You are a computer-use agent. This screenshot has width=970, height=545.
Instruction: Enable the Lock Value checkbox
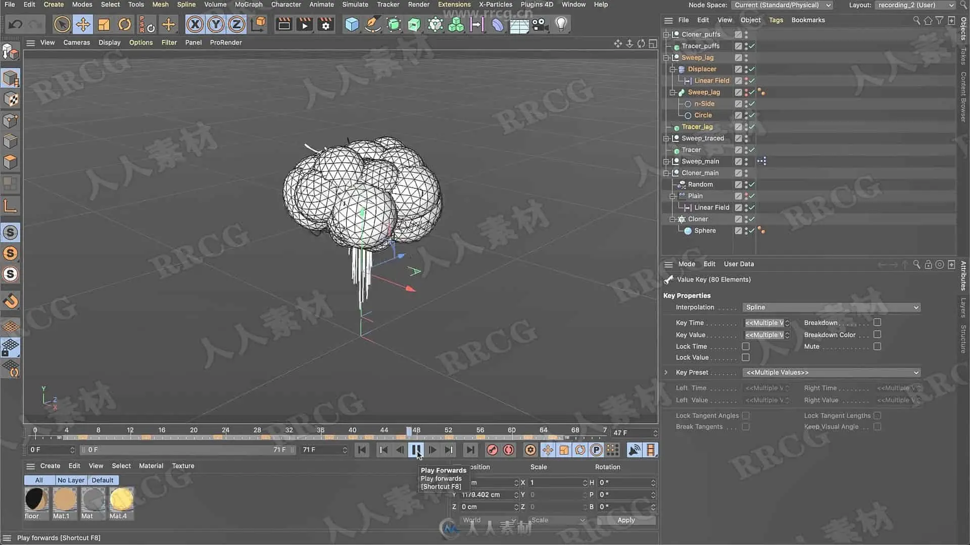click(746, 358)
